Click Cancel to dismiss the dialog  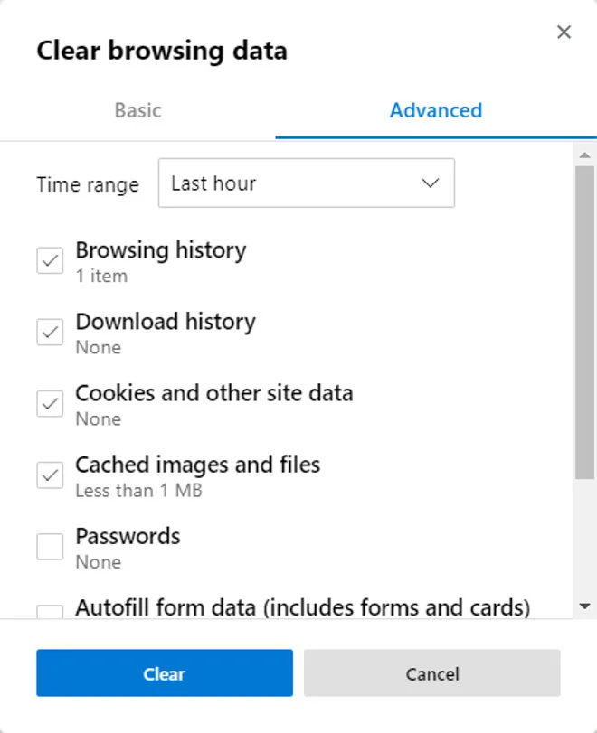point(431,673)
